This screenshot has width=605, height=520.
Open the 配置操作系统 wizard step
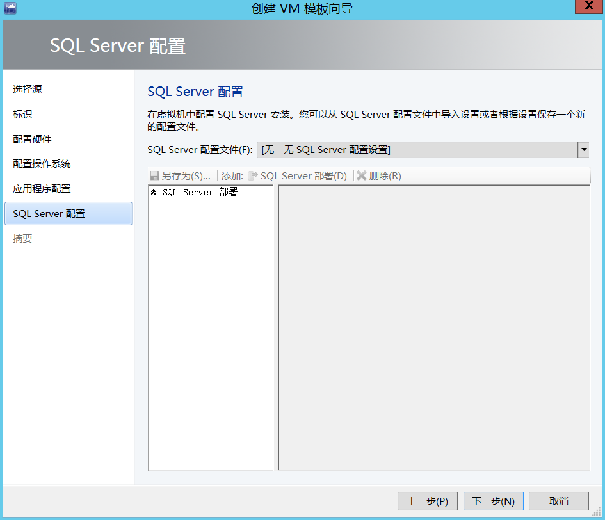click(42, 164)
